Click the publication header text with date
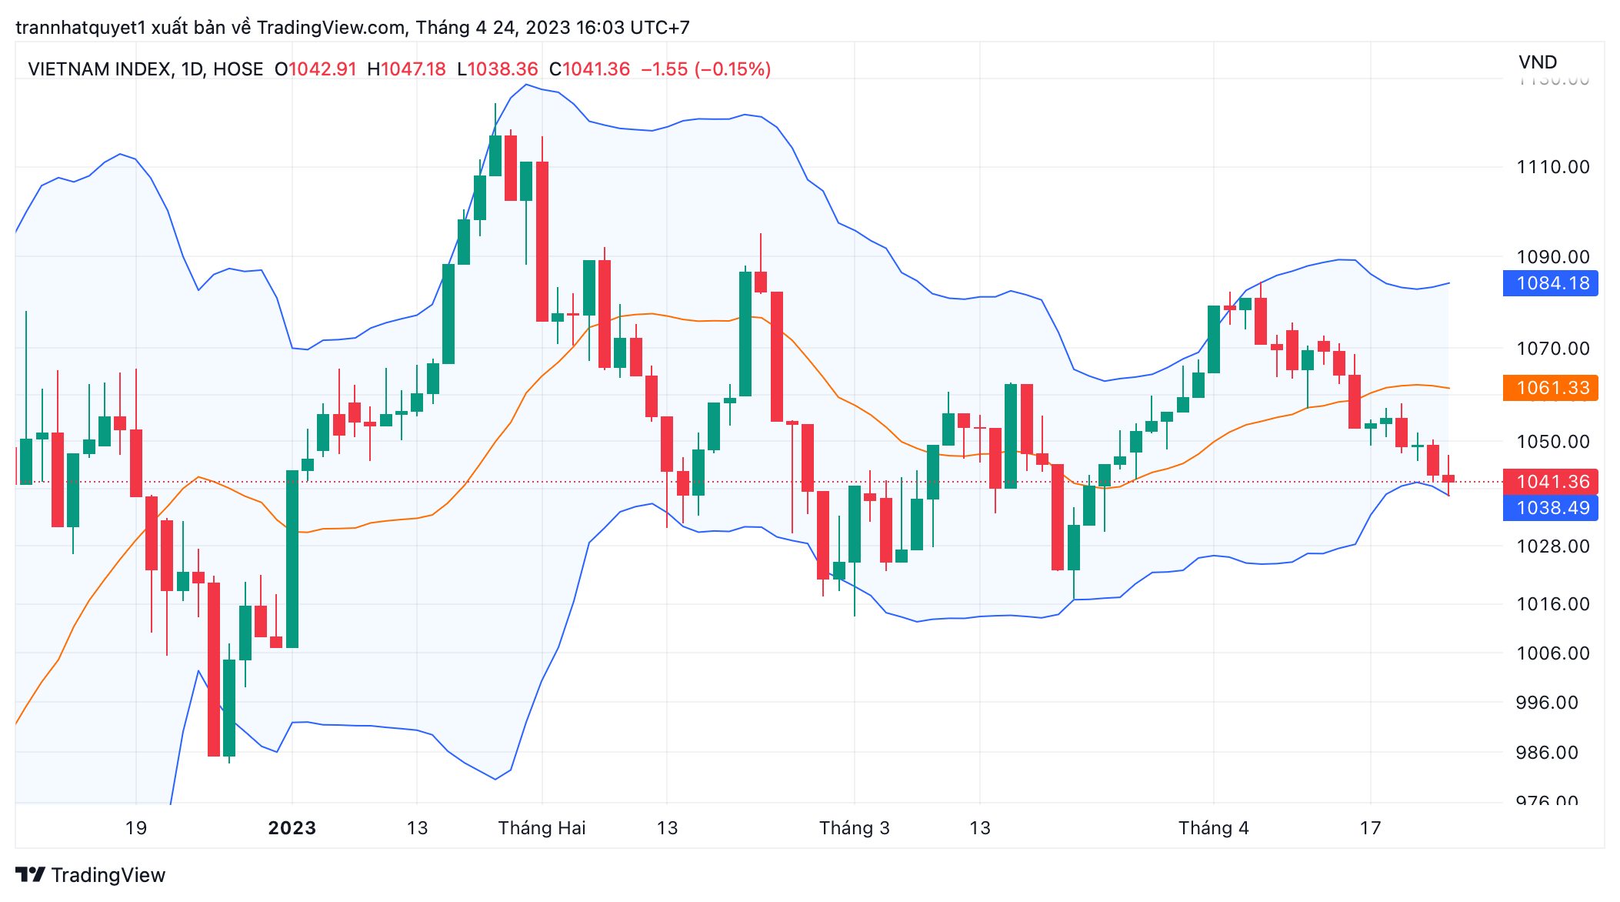 point(352,28)
